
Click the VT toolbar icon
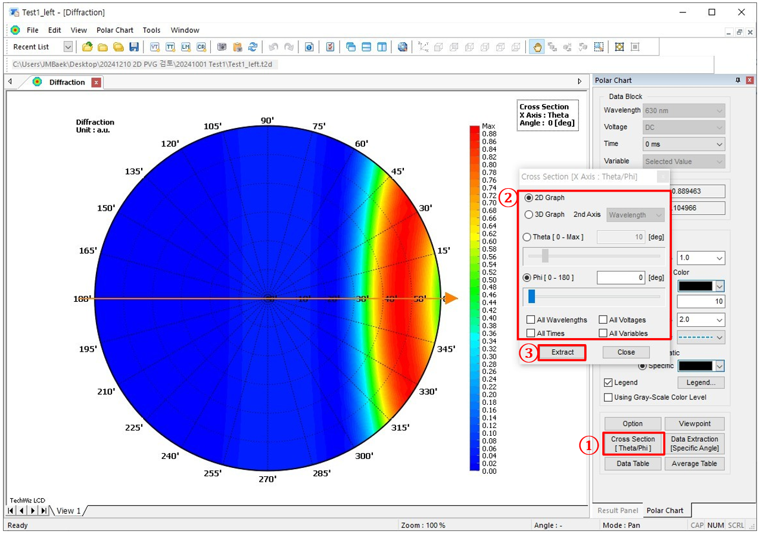pos(155,47)
